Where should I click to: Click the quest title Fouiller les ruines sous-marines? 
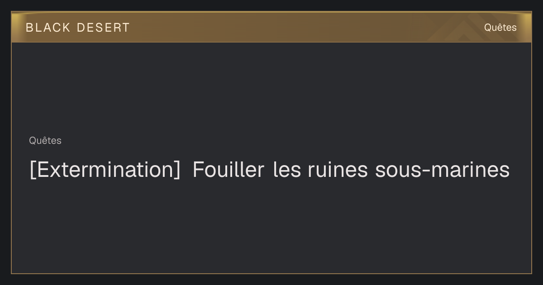pos(351,170)
